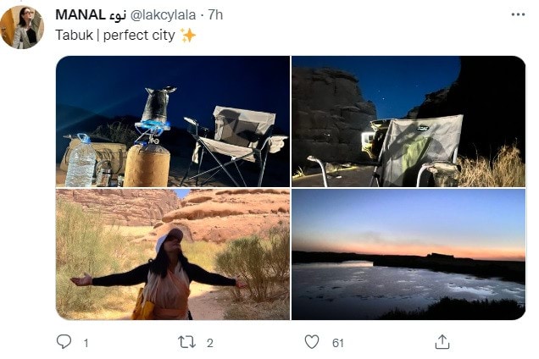Visit the @lakcylala handle link
539x359 pixels.
pyautogui.click(x=164, y=15)
